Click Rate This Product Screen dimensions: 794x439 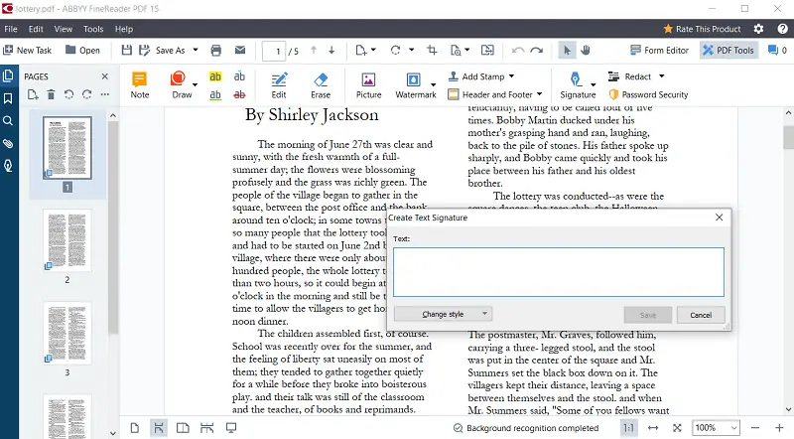click(702, 29)
